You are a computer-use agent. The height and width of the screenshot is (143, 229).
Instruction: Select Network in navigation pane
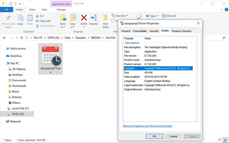[13, 121]
